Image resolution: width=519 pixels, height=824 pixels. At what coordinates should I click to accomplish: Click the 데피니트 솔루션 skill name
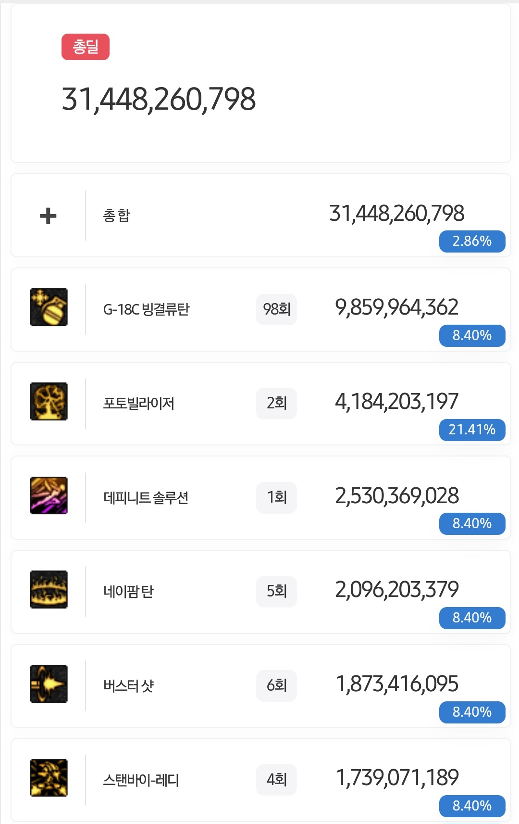click(146, 497)
